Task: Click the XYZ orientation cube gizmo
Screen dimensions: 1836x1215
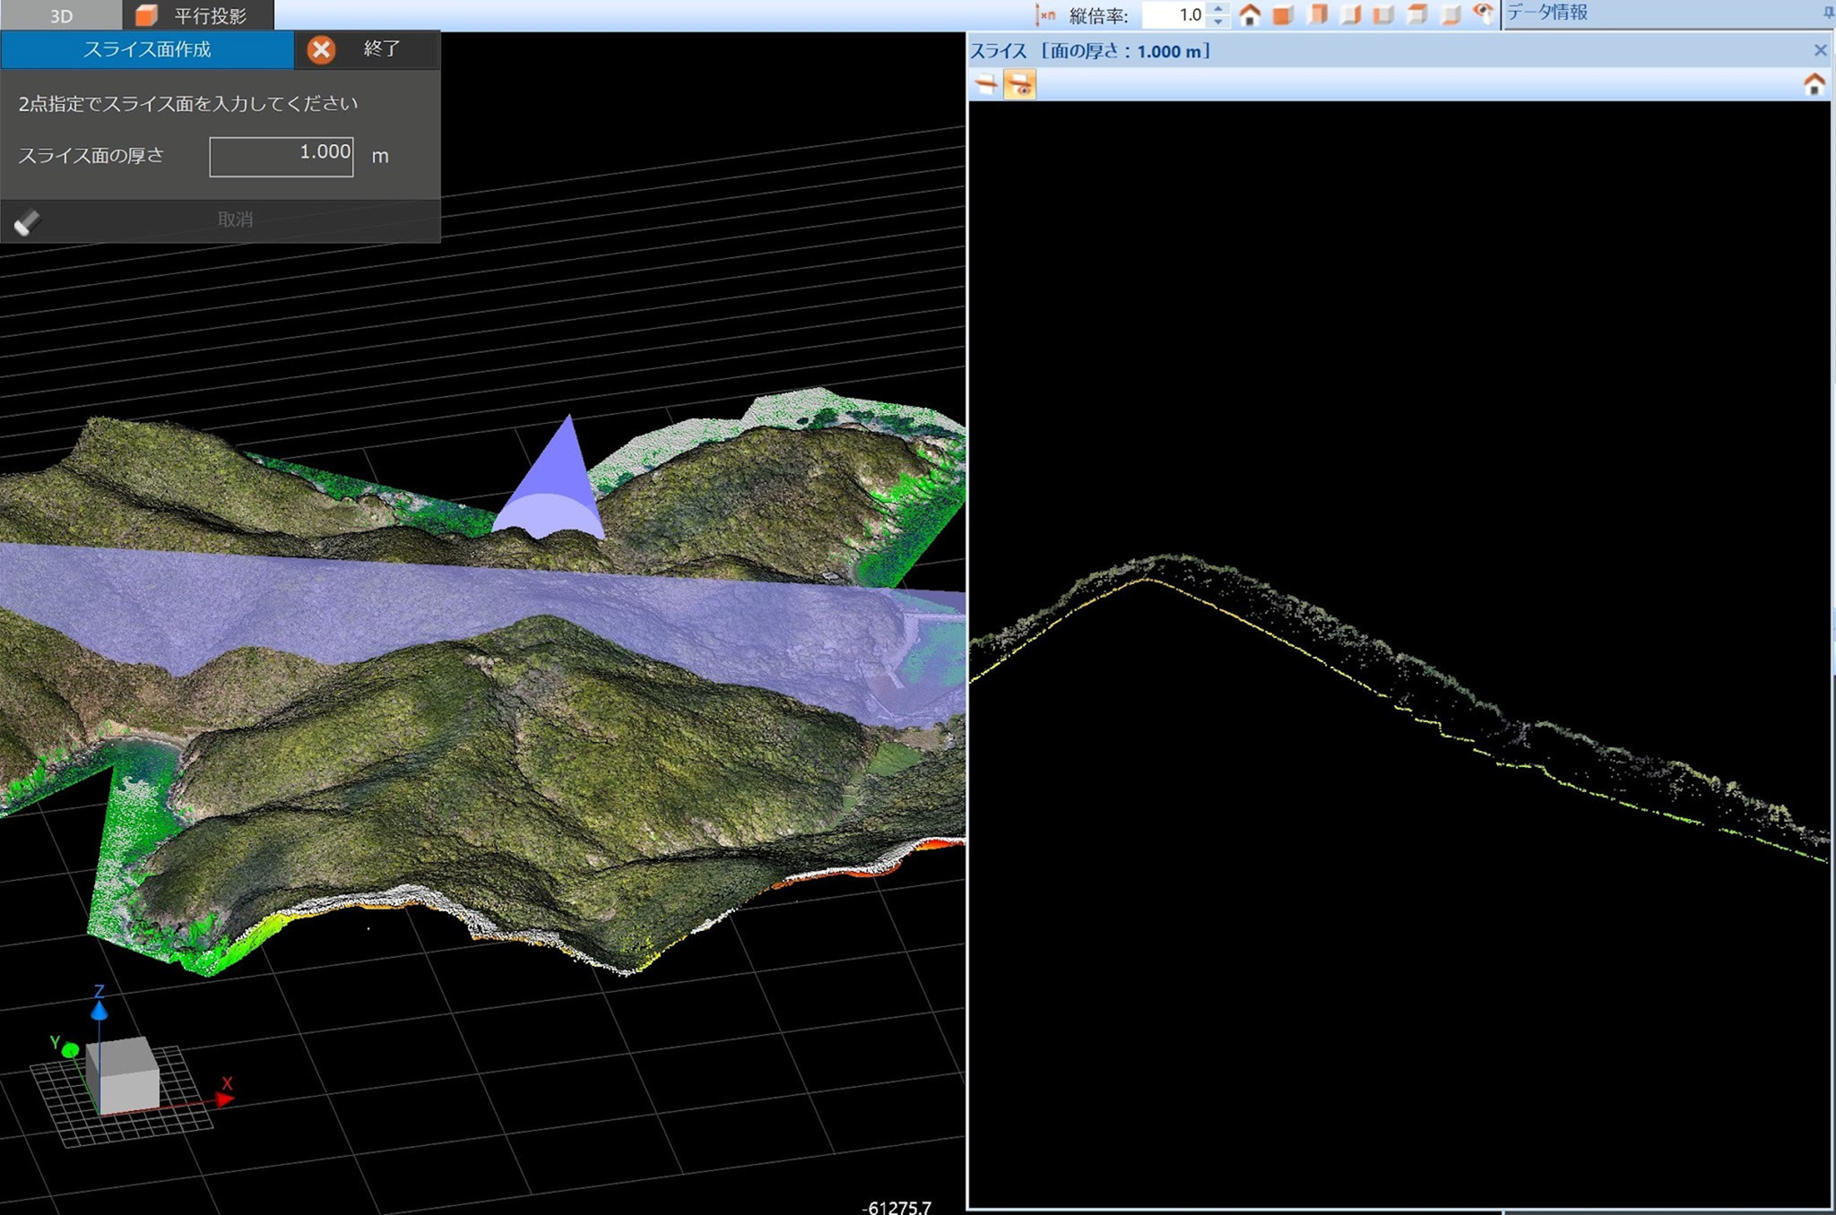Action: 123,1074
